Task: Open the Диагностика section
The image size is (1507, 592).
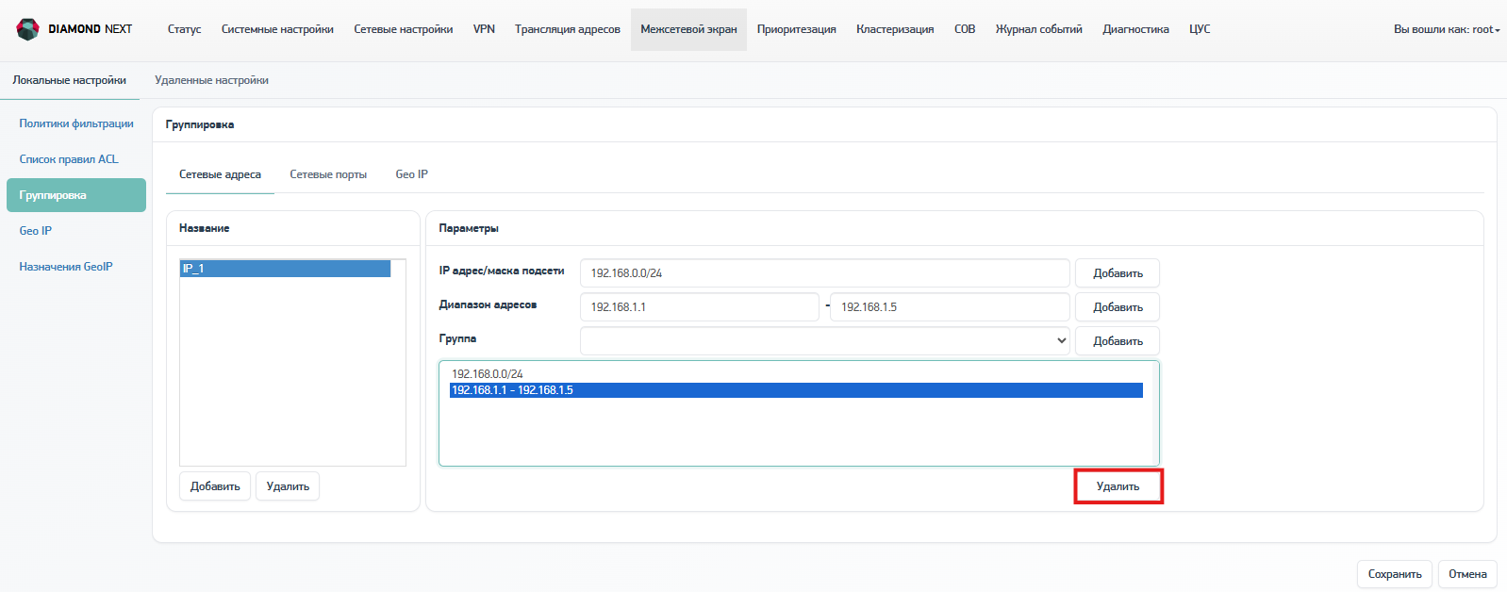Action: [x=1135, y=29]
